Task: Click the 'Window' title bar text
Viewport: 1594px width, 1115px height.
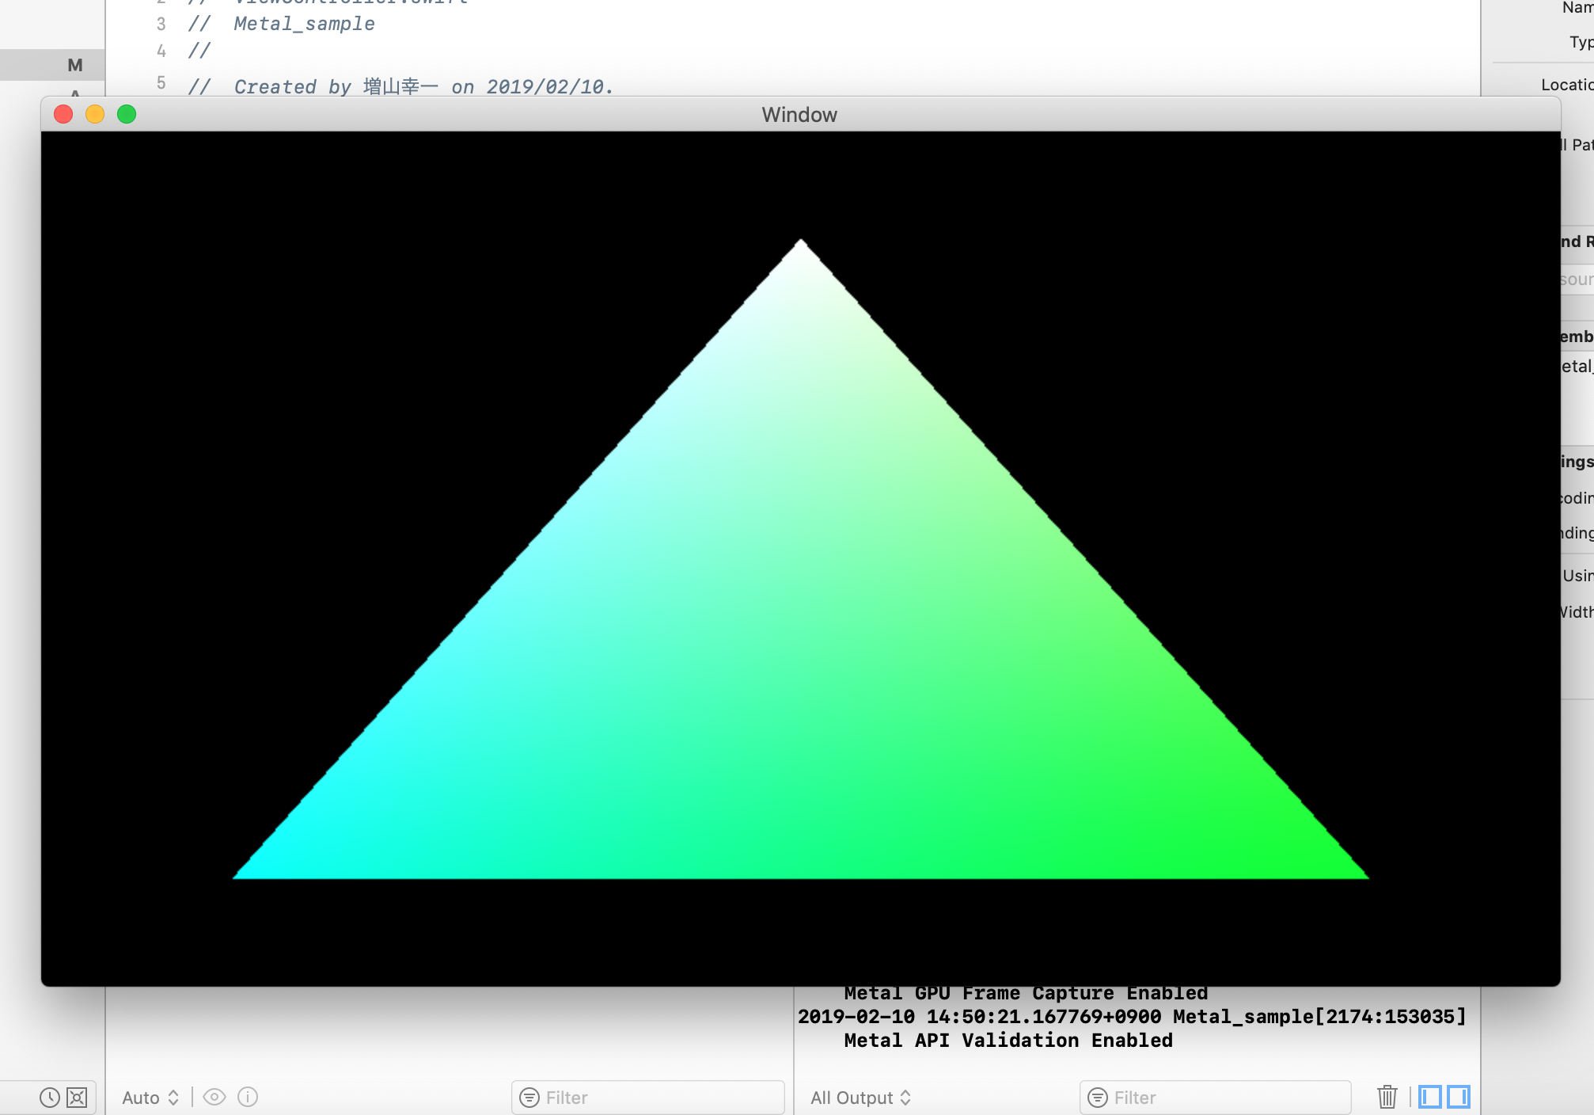Action: coord(799,115)
